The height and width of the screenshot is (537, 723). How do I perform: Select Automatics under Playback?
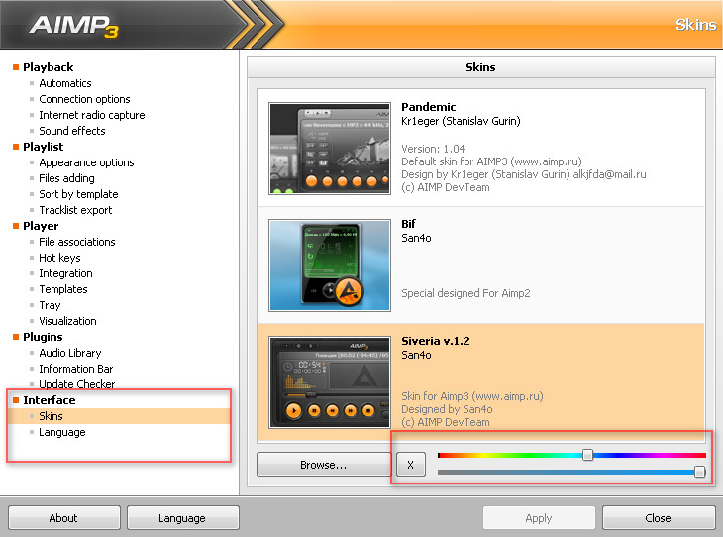[65, 83]
